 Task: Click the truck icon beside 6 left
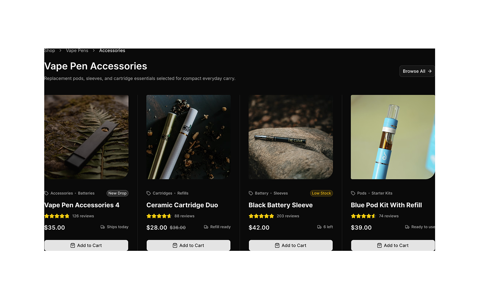[x=319, y=227]
